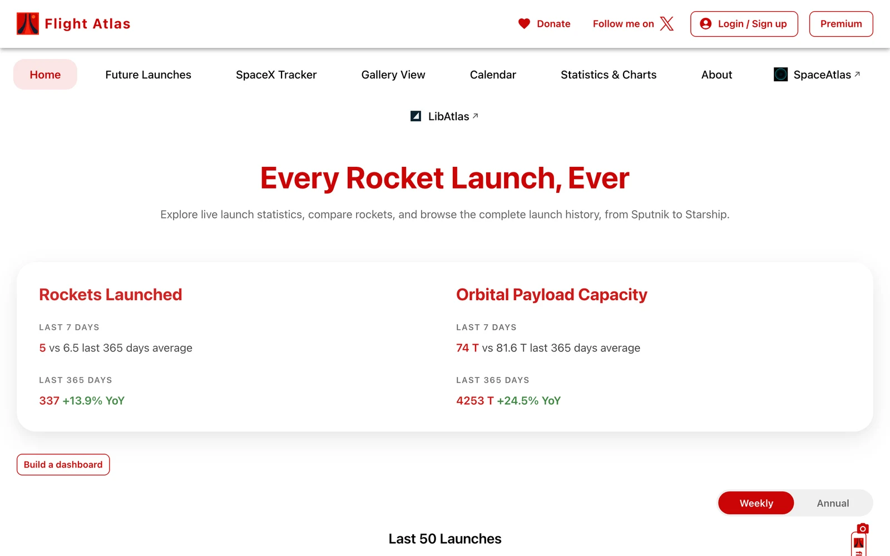Click the Follow me on link text
Screen dimensions: 890x556
(624, 24)
